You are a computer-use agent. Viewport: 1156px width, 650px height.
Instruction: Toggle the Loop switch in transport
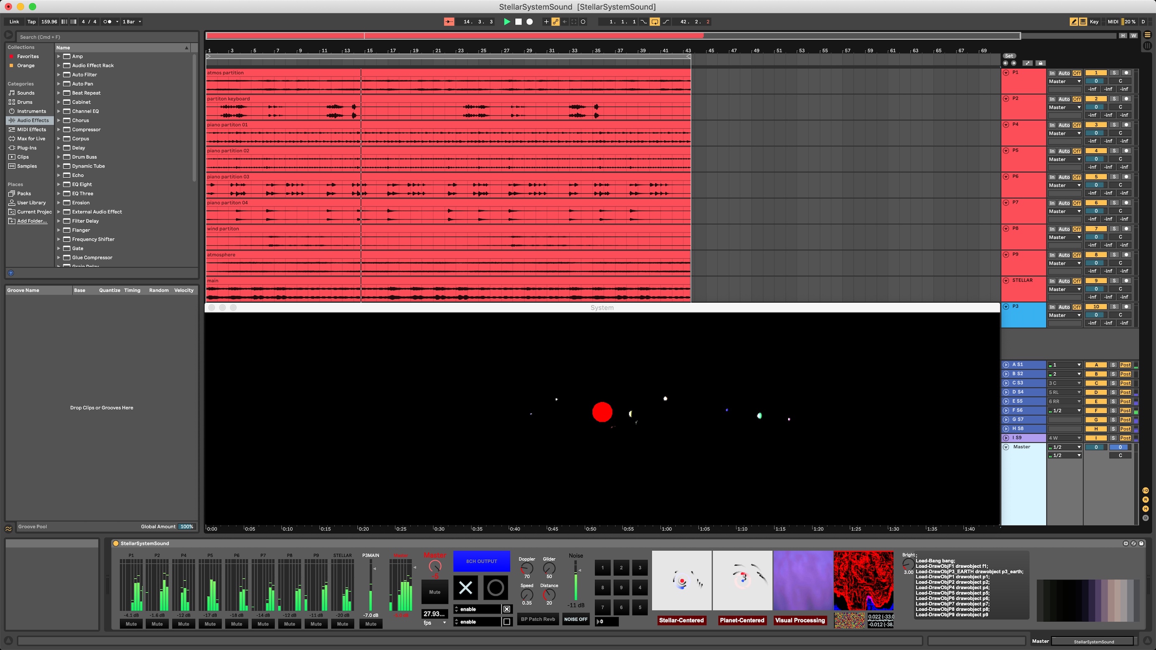pyautogui.click(x=655, y=22)
